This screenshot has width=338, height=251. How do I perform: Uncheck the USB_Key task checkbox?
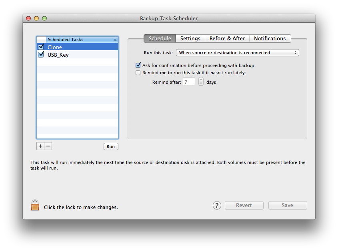41,54
